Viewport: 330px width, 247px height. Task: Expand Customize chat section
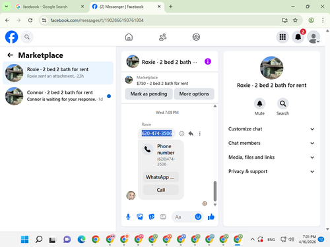tap(271, 129)
